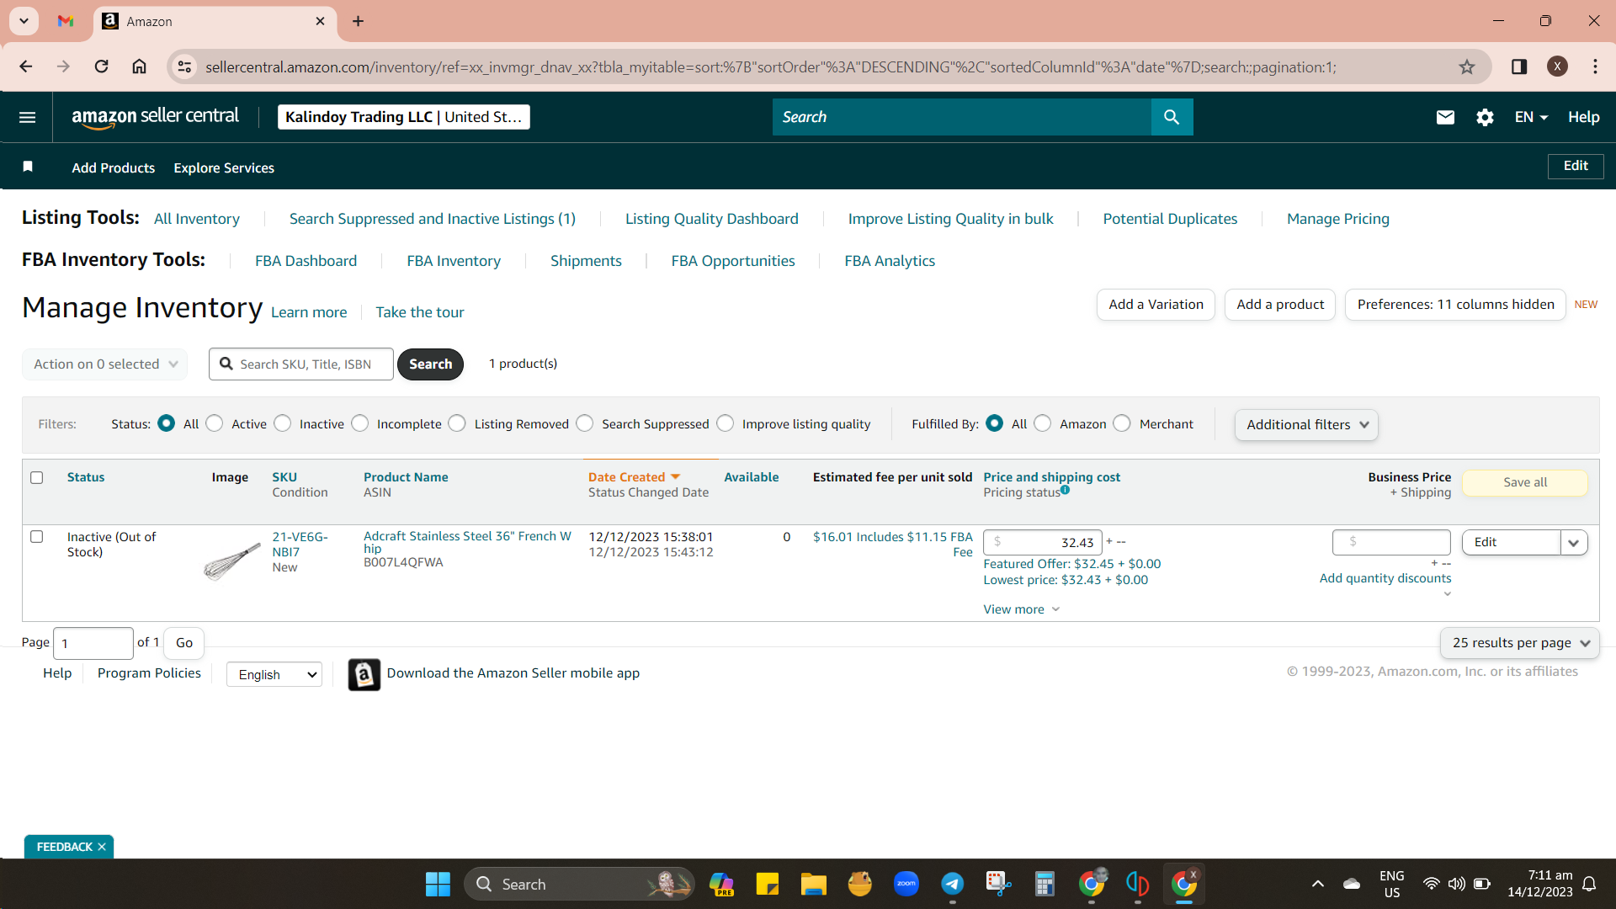Open the Gmail pinned tab
Screen dimensions: 1616x909
(x=66, y=21)
